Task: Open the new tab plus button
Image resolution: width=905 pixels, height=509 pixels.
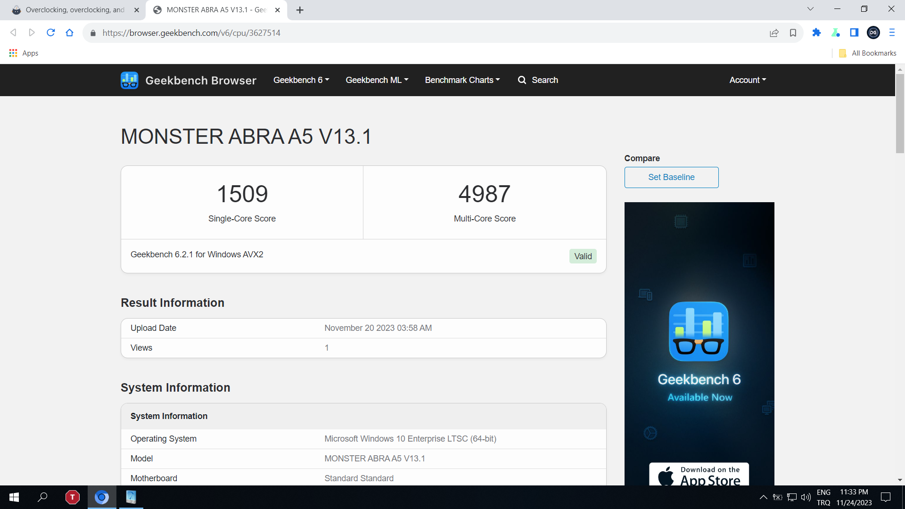Action: tap(300, 10)
